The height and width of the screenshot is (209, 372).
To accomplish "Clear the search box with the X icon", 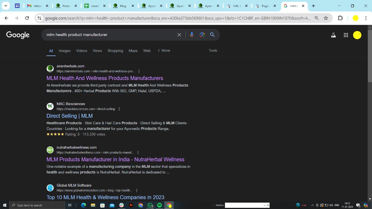I will pyautogui.click(x=179, y=35).
